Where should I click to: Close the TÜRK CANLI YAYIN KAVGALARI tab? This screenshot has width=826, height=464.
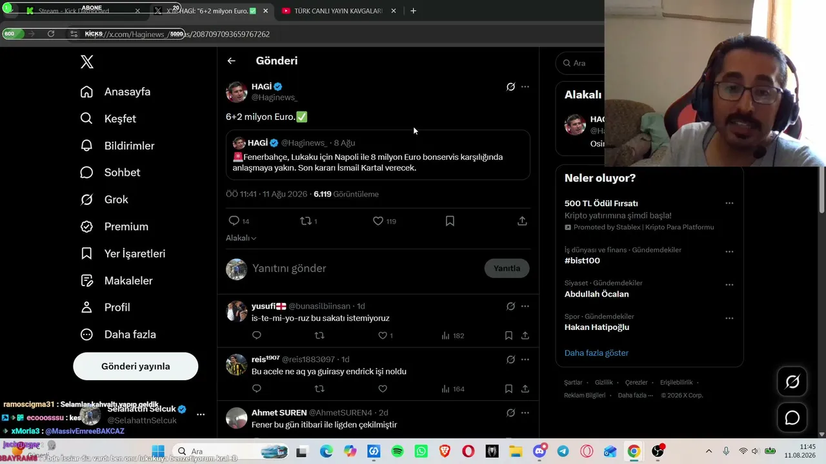pos(394,10)
